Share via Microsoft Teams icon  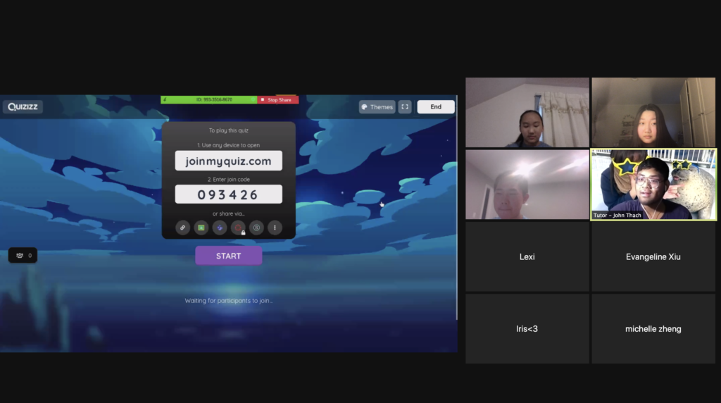[220, 228]
